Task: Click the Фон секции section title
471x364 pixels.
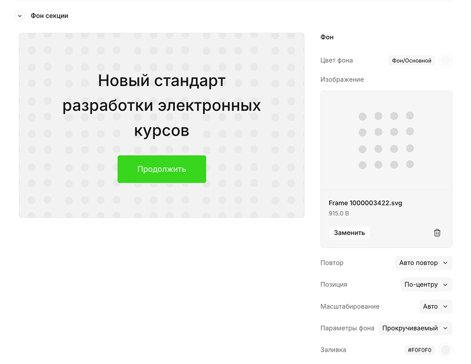Action: click(x=49, y=16)
